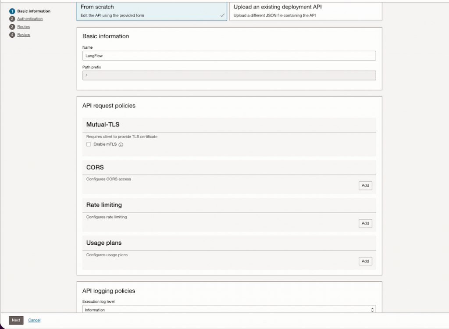Cancel the deployment creation
The height and width of the screenshot is (329, 449).
click(x=34, y=320)
